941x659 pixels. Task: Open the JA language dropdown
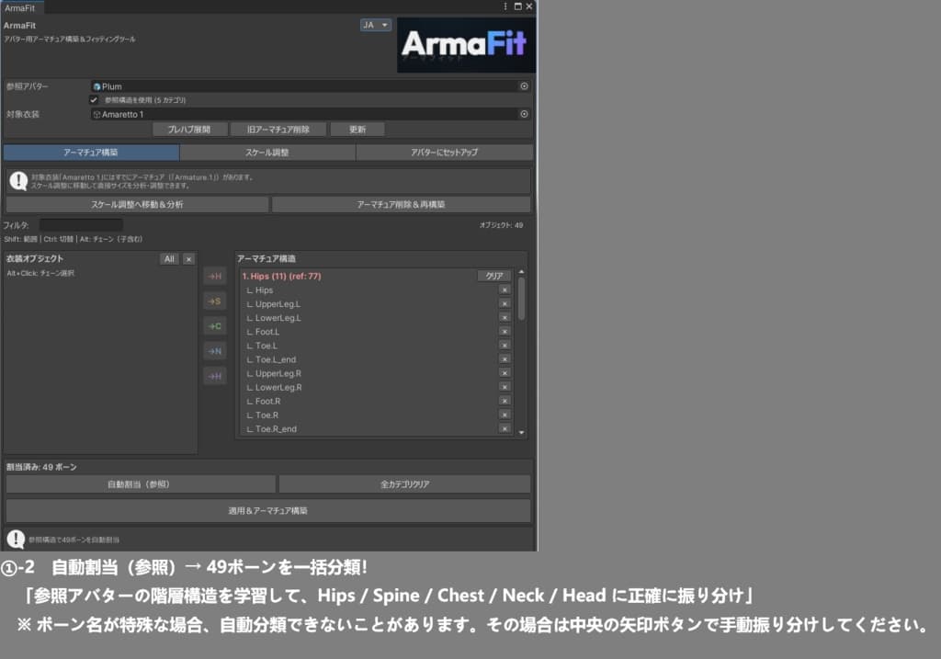[x=376, y=25]
